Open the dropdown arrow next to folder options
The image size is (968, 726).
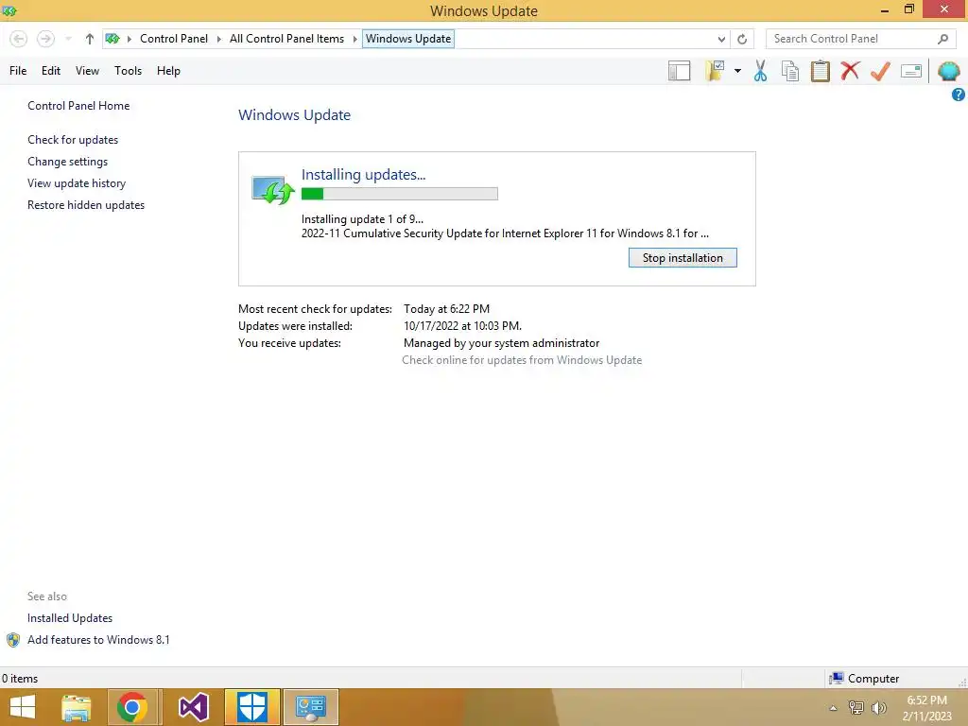pos(737,71)
